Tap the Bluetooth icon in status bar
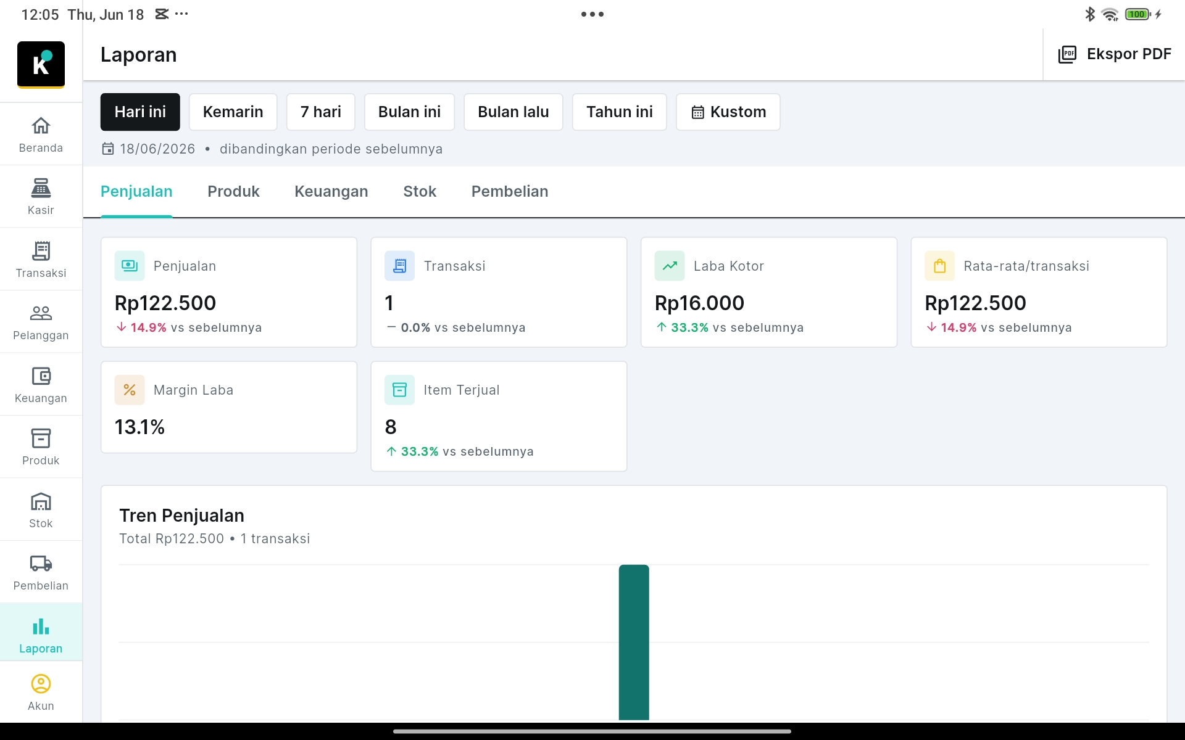This screenshot has height=740, width=1185. [x=1090, y=14]
